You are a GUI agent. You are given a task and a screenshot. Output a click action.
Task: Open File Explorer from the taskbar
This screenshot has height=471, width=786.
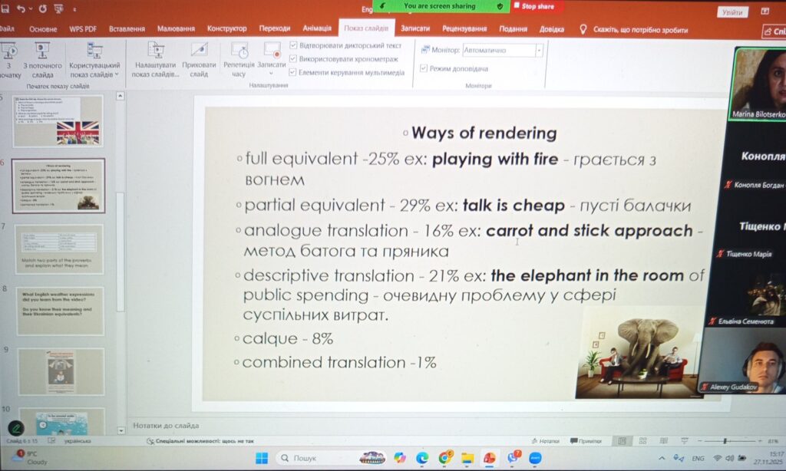point(467,458)
